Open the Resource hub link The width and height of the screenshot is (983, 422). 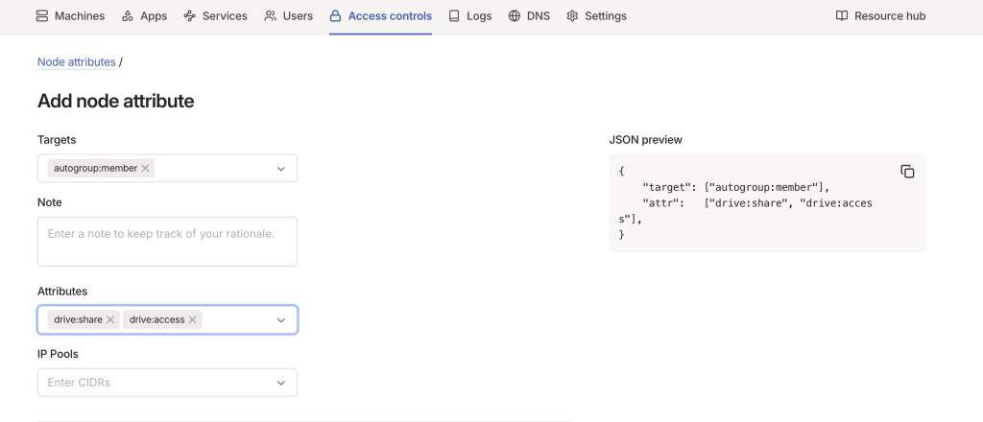pyautogui.click(x=889, y=16)
